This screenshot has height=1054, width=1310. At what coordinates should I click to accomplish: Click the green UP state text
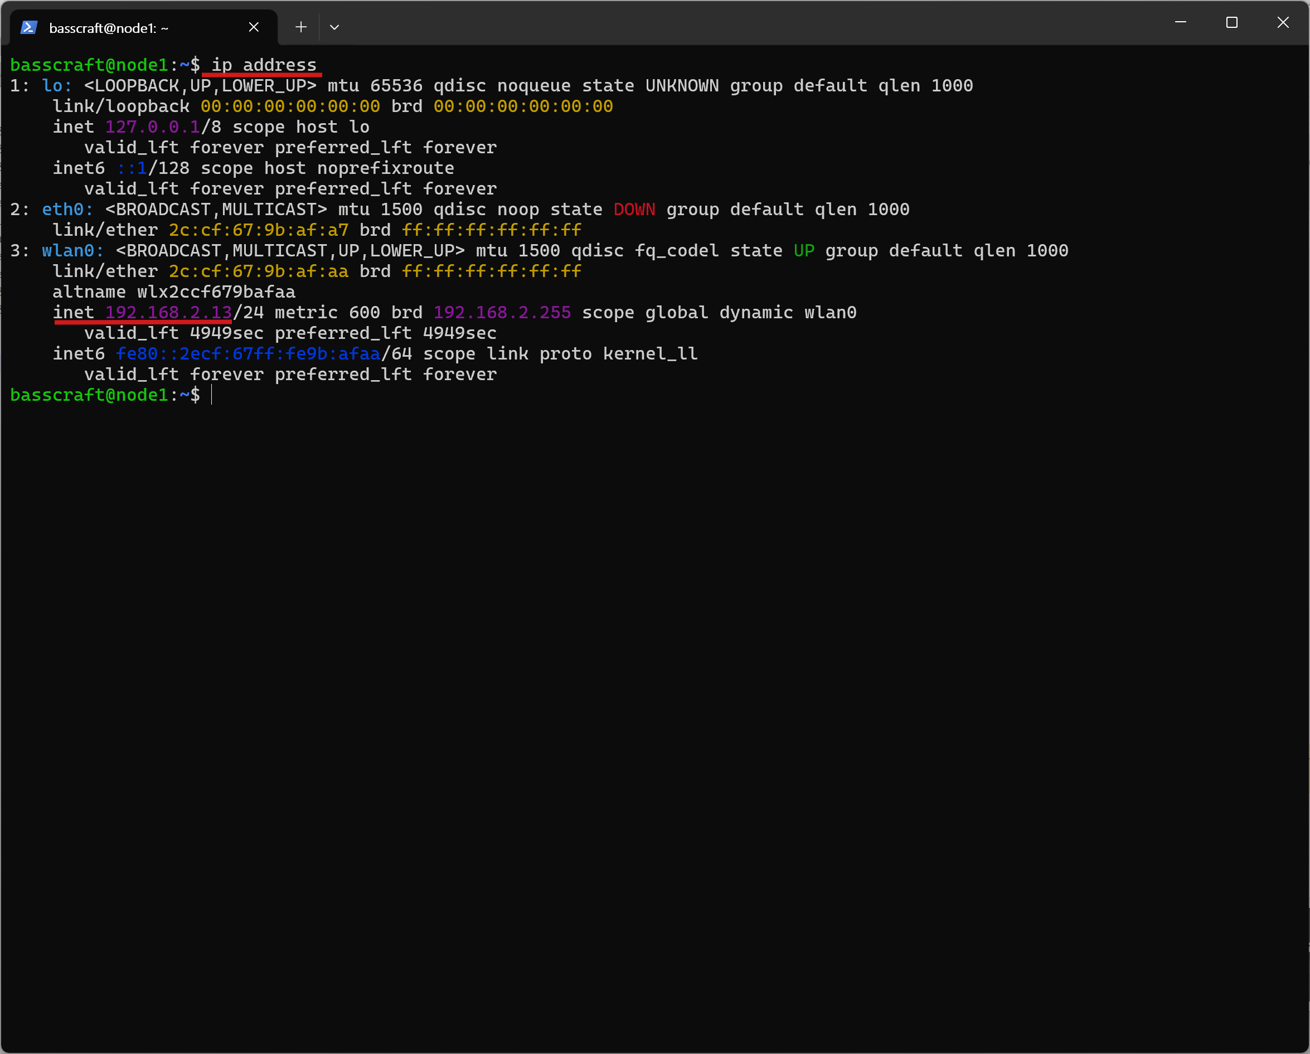[803, 250]
